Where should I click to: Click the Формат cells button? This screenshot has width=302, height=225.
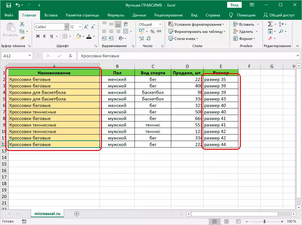244,39
